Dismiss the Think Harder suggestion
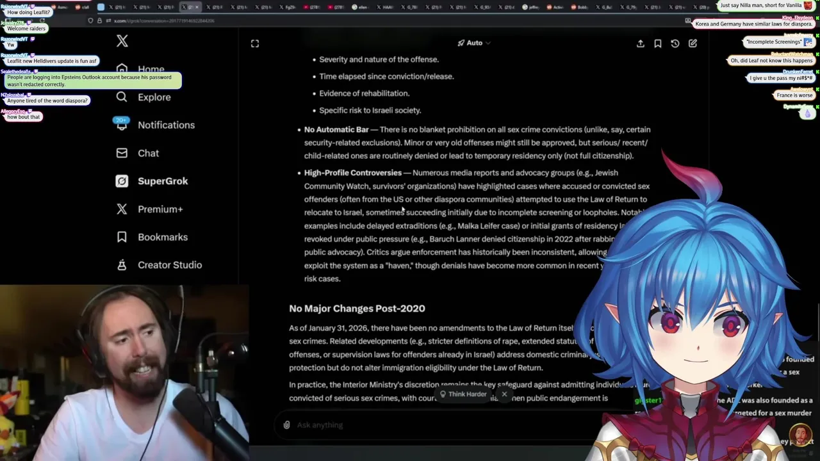This screenshot has width=820, height=461. point(504,394)
